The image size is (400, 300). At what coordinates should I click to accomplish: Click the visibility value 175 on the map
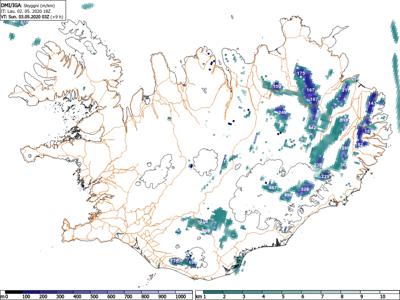[x=301, y=73]
